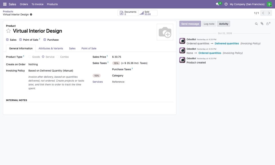Search messages with the magnifier icon
This screenshot has width=275, height=165.
pos(256,24)
